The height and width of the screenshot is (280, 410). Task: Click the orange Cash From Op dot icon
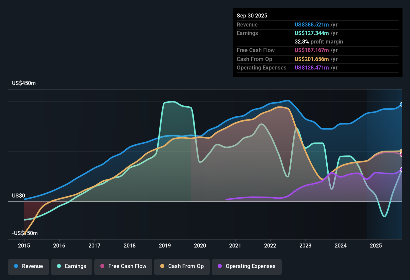point(162,266)
